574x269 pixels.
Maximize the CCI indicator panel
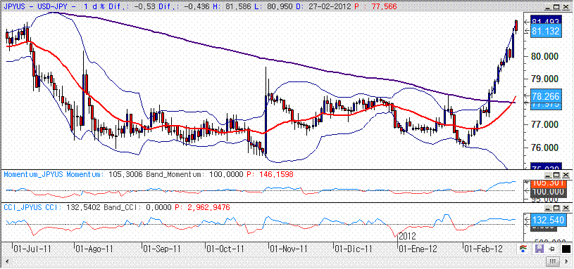pos(556,207)
